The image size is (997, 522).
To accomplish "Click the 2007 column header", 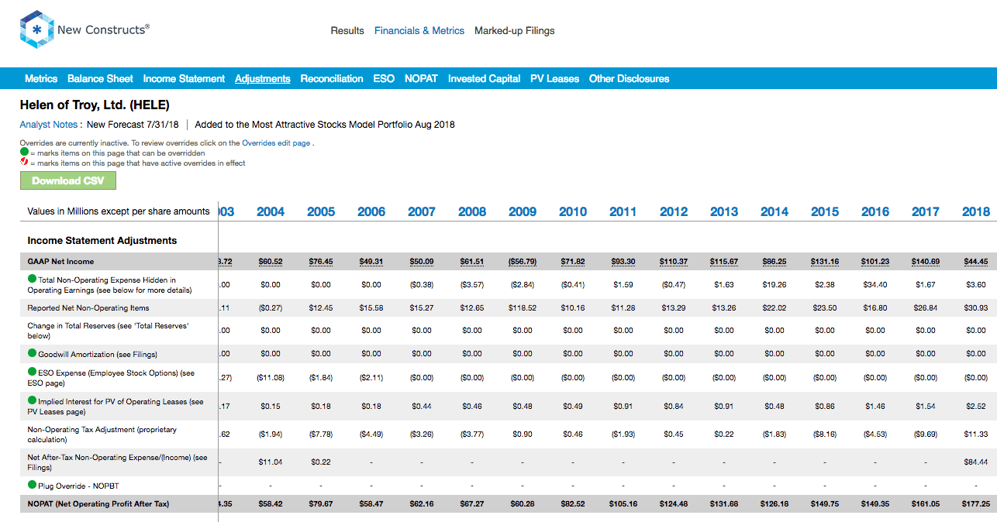I will pos(422,211).
